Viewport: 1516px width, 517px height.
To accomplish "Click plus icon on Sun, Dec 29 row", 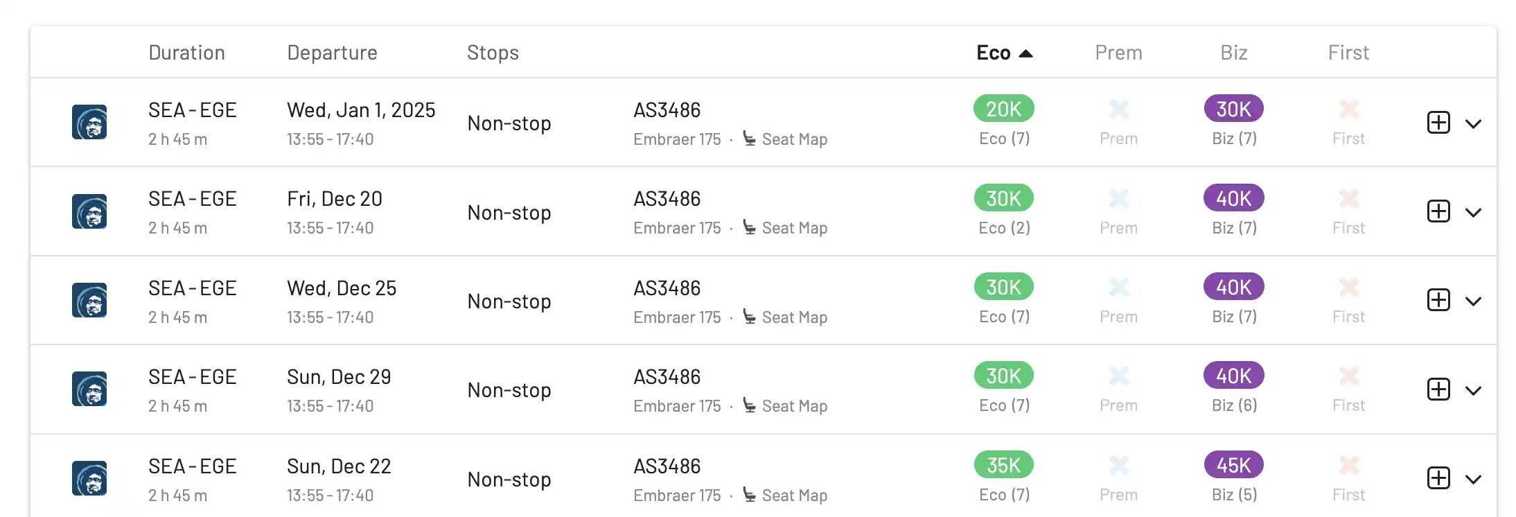I will 1438,389.
